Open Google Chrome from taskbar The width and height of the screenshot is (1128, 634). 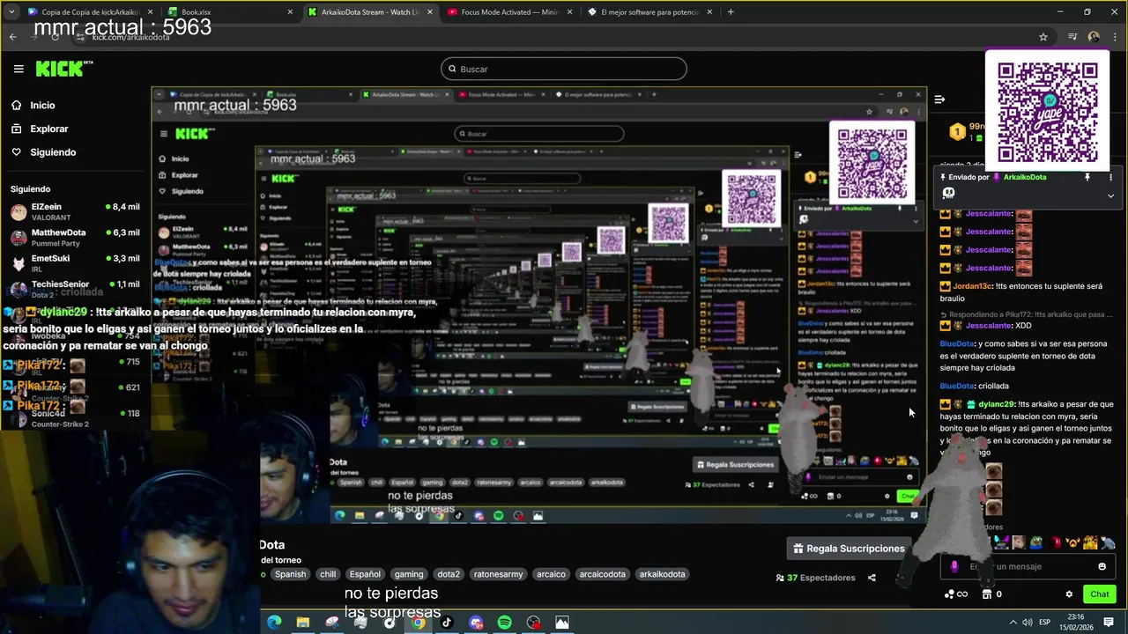tap(419, 623)
